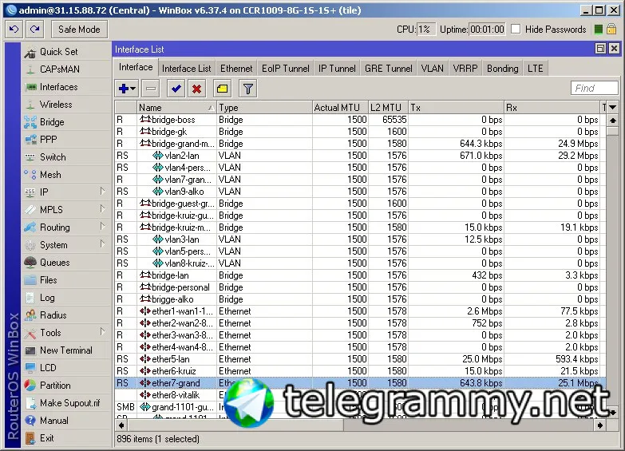Image resolution: width=625 pixels, height=451 pixels.
Task: Click the vertical scrollbar up arrow
Action: [x=613, y=120]
